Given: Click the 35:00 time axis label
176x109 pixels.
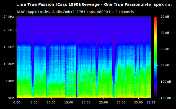Looking at the screenshot, I should point(138,102).
